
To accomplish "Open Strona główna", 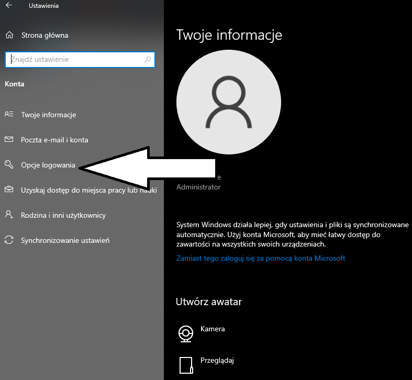I will pos(44,35).
